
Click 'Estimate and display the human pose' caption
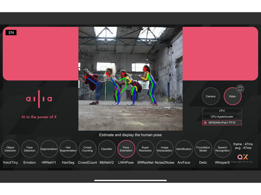tap(130, 135)
